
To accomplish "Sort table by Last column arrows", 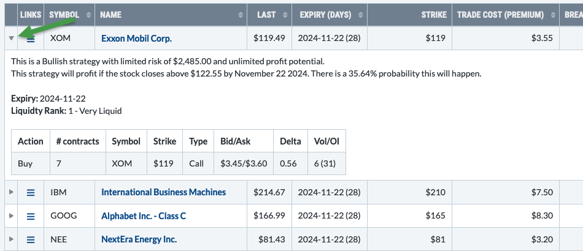I will click(x=285, y=15).
